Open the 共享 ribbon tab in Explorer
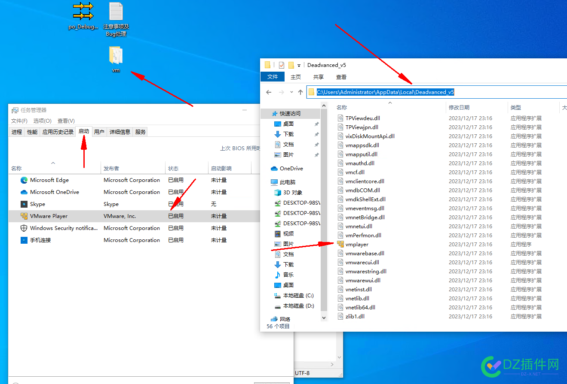The width and height of the screenshot is (567, 384). coord(319,77)
